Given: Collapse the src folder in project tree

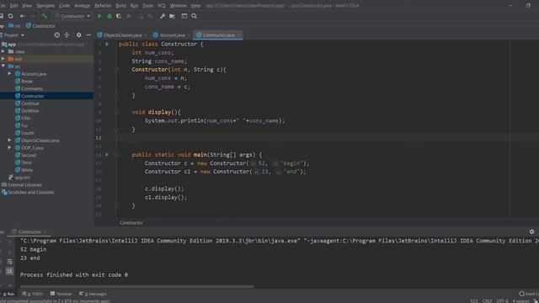Looking at the screenshot, I should (3, 66).
